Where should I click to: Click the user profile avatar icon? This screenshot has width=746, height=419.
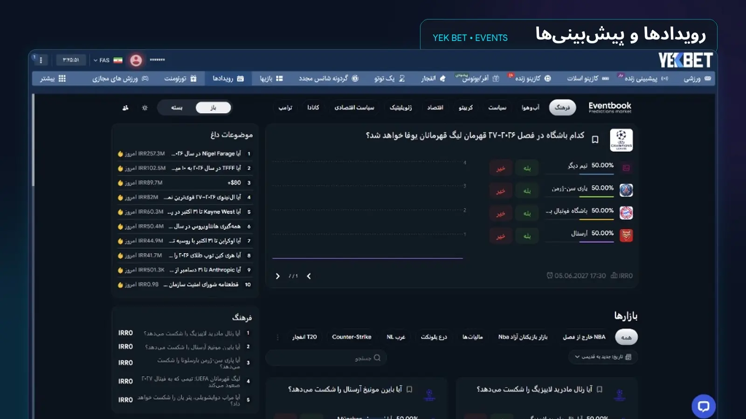(x=136, y=60)
